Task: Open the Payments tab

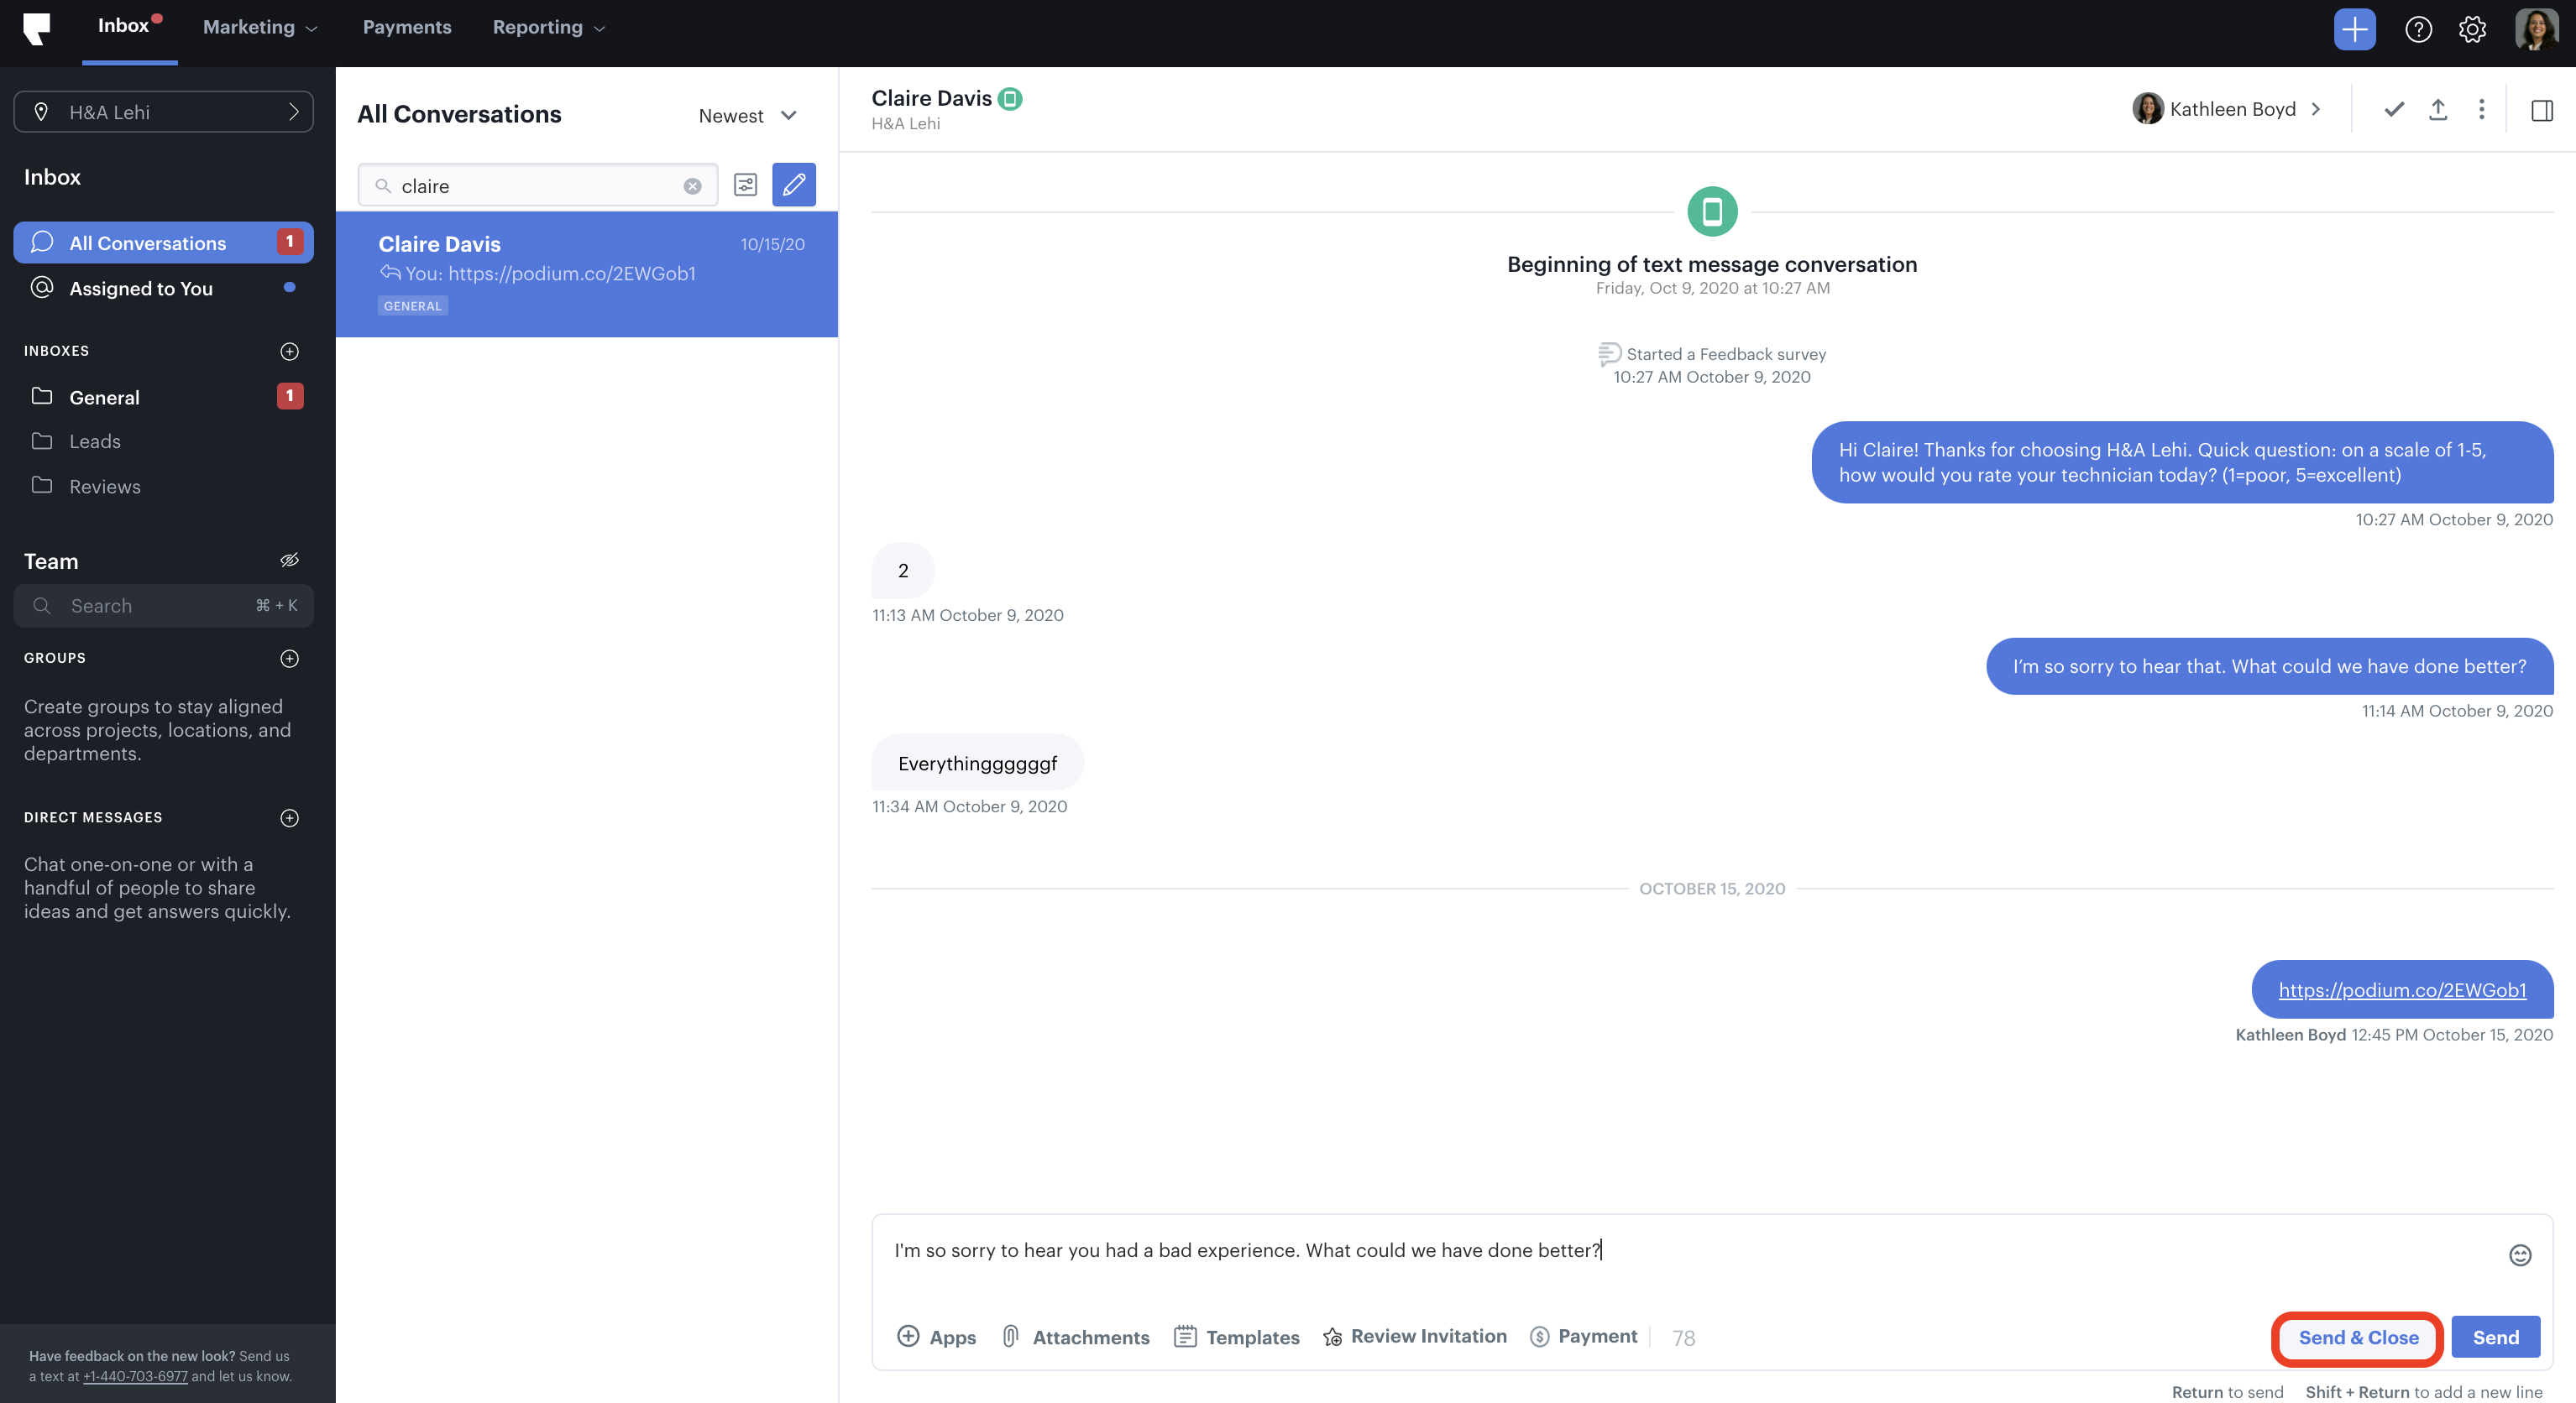Action: pos(406,27)
